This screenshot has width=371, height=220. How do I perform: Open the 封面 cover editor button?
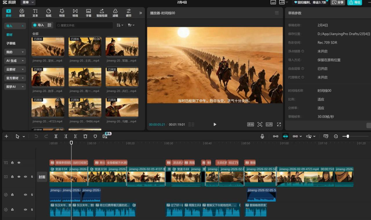42,177
